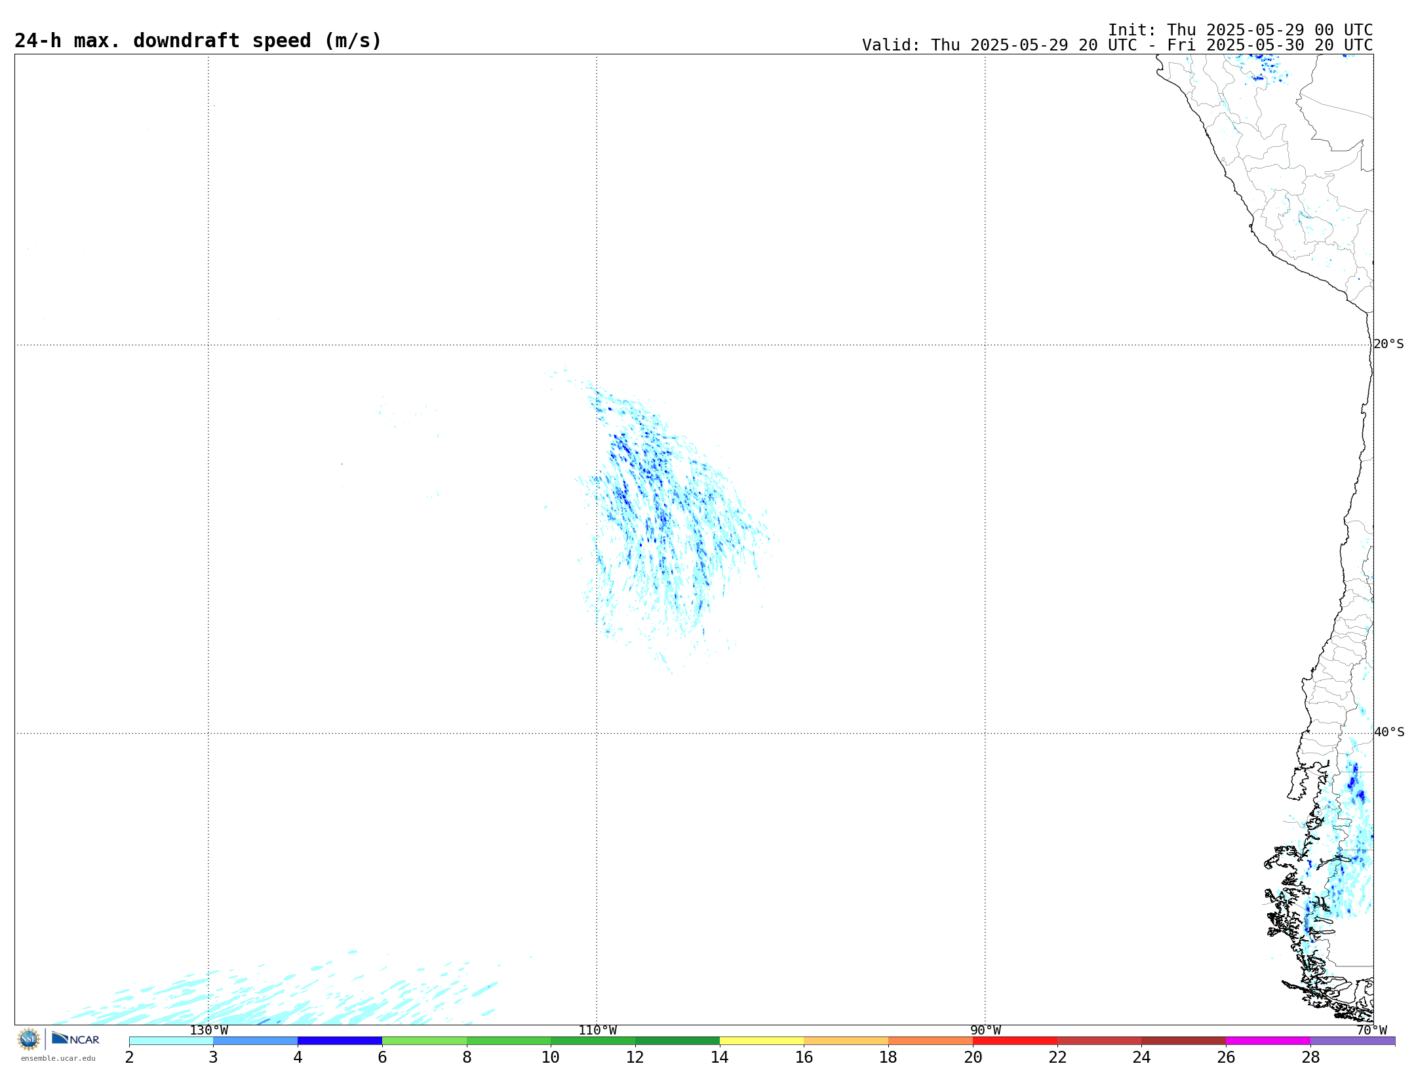
Task: Click the colorbar tick label '6'
Action: point(382,1057)
